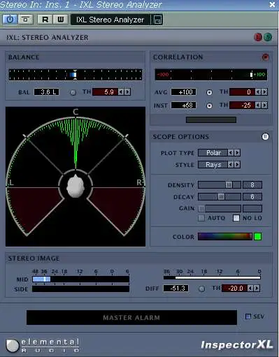The width and height of the screenshot is (279, 357).
Task: Open the IXL Stereo Analyzer preset selector
Action: click(x=110, y=20)
